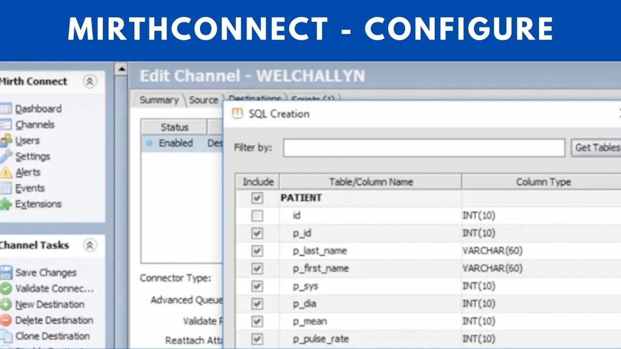Open the Settings link
Screen dimensions: 621x349
coord(33,156)
